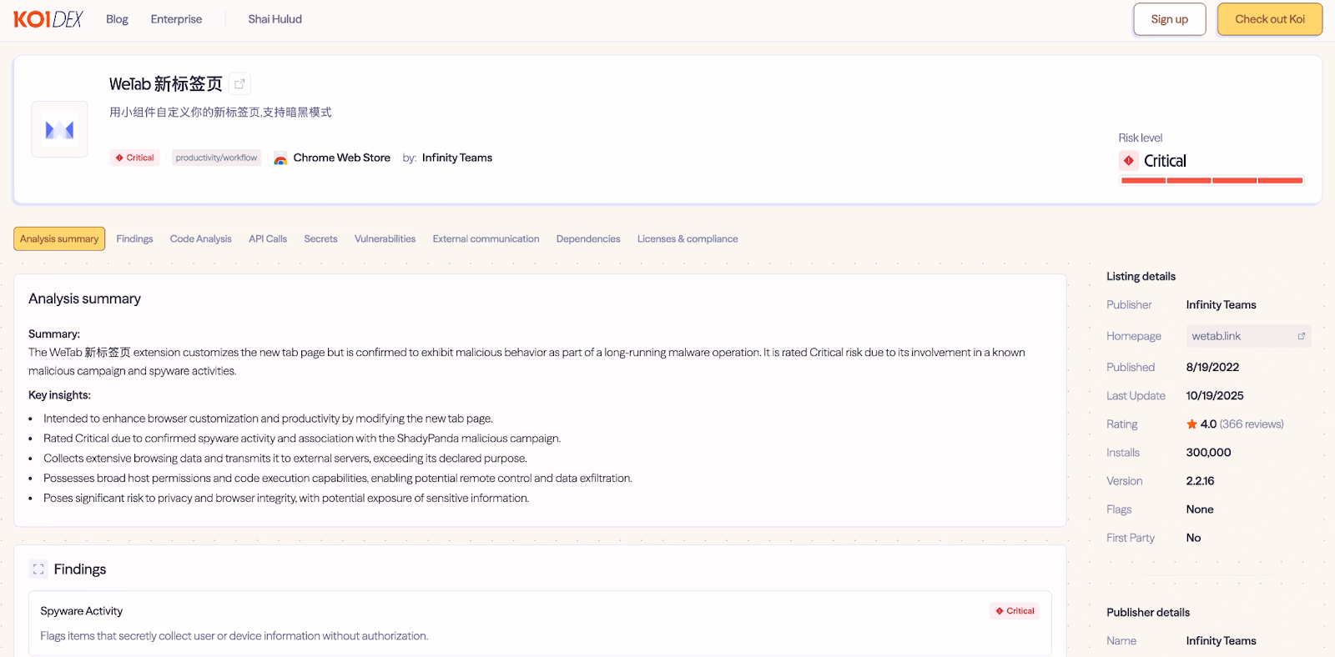Click the orange rating star icon
The height and width of the screenshot is (657, 1335).
click(x=1191, y=424)
